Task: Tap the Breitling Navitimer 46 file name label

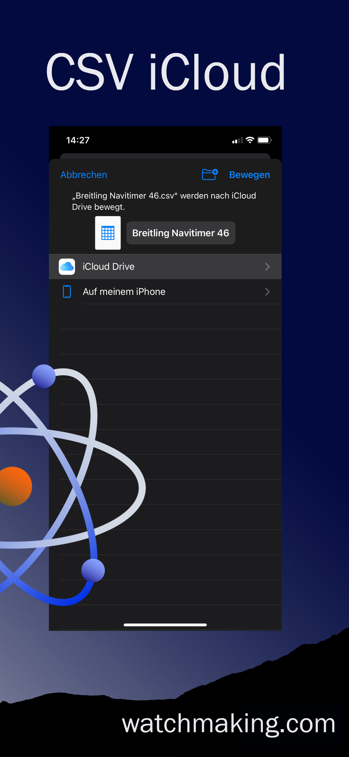Action: click(x=181, y=233)
